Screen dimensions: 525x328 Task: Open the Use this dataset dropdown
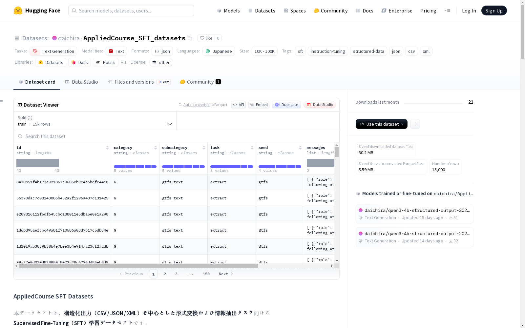[382, 124]
